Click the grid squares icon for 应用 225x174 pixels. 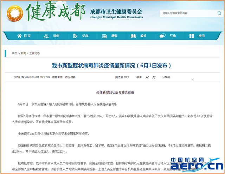point(191,36)
